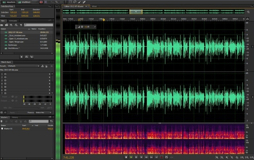Screen dimensions: 254x160
Task: Rewind the playhead
Action: [x=146, y=157]
